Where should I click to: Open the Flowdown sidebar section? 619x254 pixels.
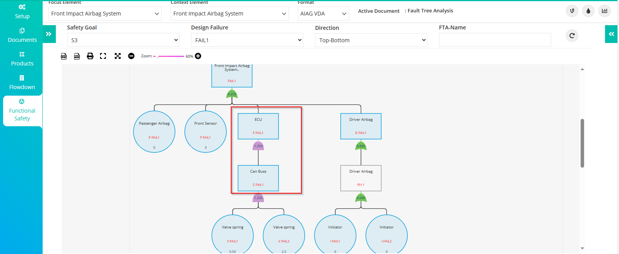point(22,82)
